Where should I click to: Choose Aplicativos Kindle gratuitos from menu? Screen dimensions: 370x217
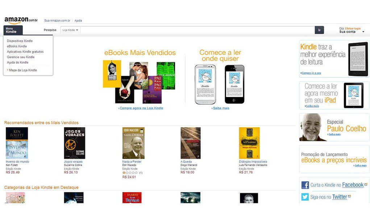coord(25,52)
